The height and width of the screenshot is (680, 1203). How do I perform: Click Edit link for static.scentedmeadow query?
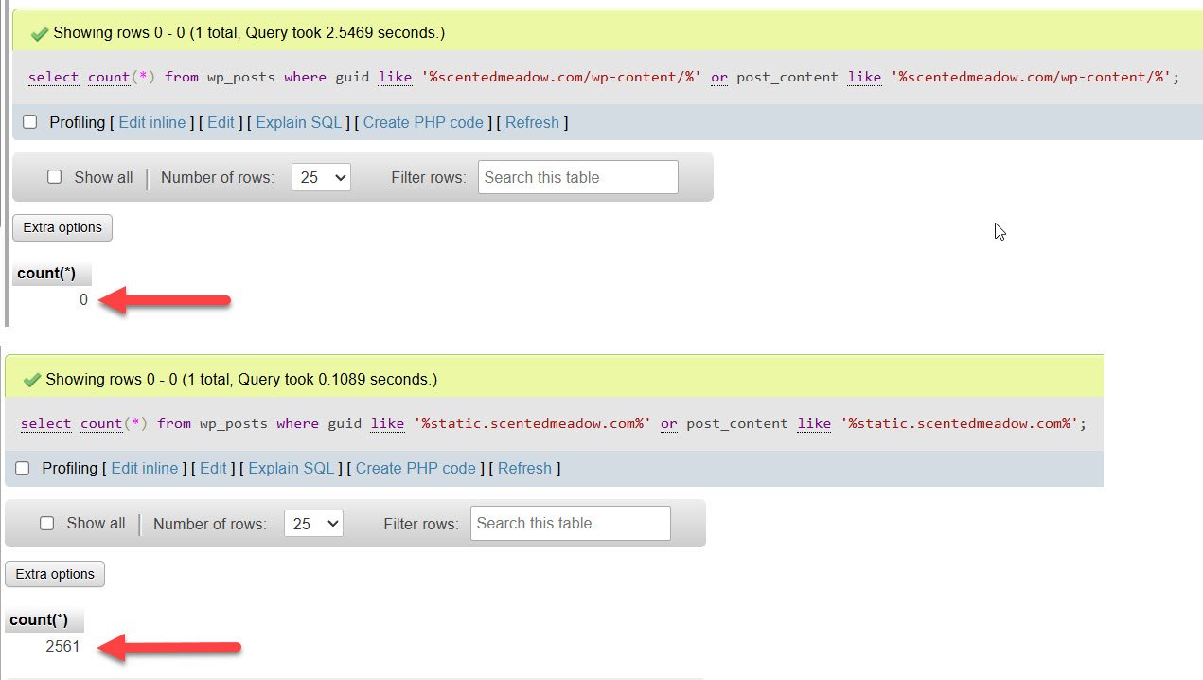tap(213, 468)
